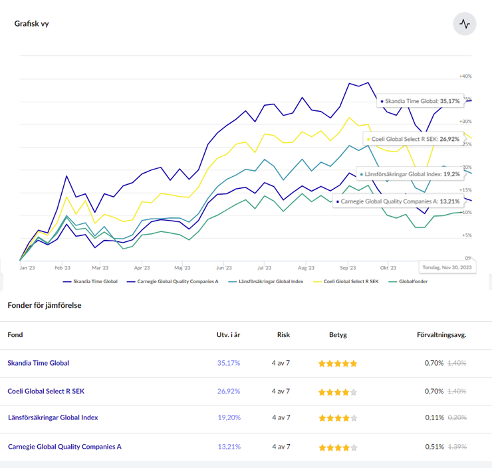Click the 0,11% fee value
Screen dimensions: 492x468
pyautogui.click(x=435, y=417)
